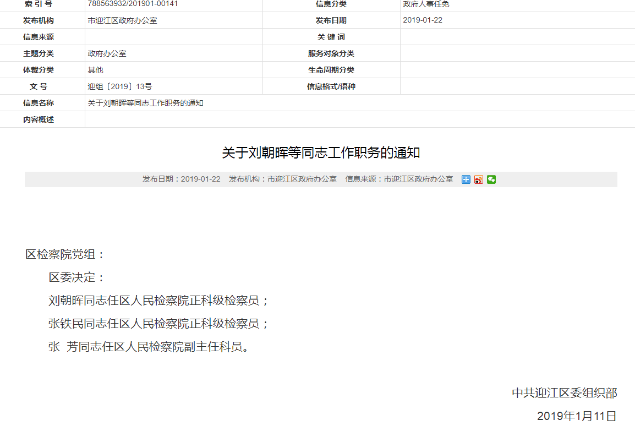Click the 发布机构 table label
Image resolution: width=635 pixels, height=442 pixels.
click(x=39, y=21)
